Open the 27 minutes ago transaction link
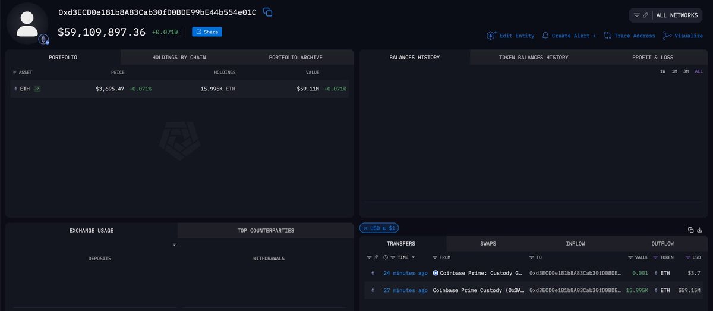Image resolution: width=713 pixels, height=311 pixels. (405, 291)
